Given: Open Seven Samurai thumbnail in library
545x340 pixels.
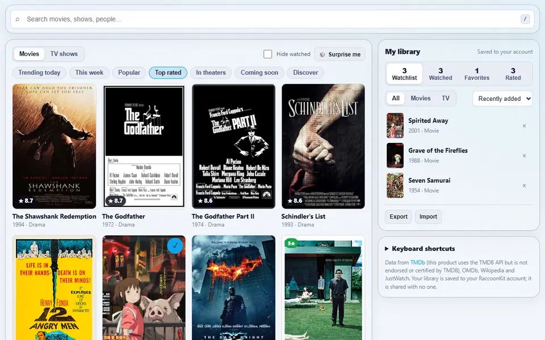Looking at the screenshot, I should [x=395, y=185].
